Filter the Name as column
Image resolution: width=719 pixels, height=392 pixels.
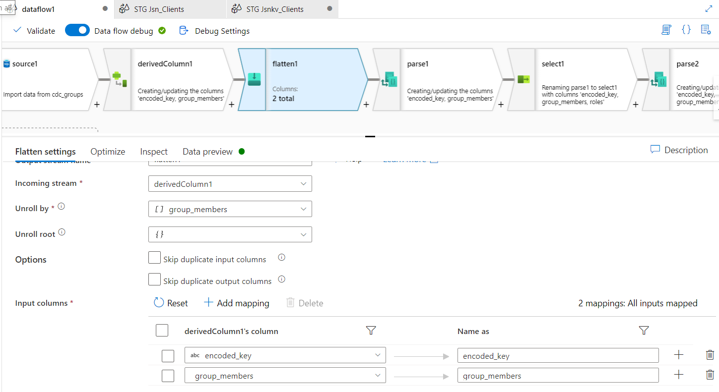(x=644, y=331)
